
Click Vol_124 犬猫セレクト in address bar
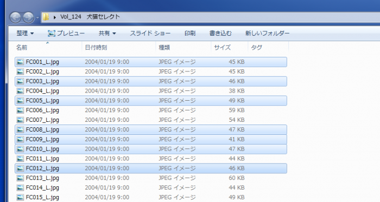coord(90,17)
